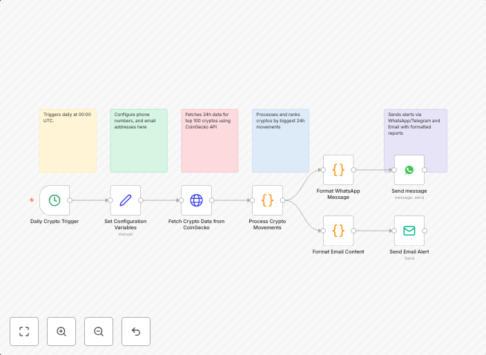
Task: Click the reset zoom undo arrow button
Action: click(x=136, y=332)
